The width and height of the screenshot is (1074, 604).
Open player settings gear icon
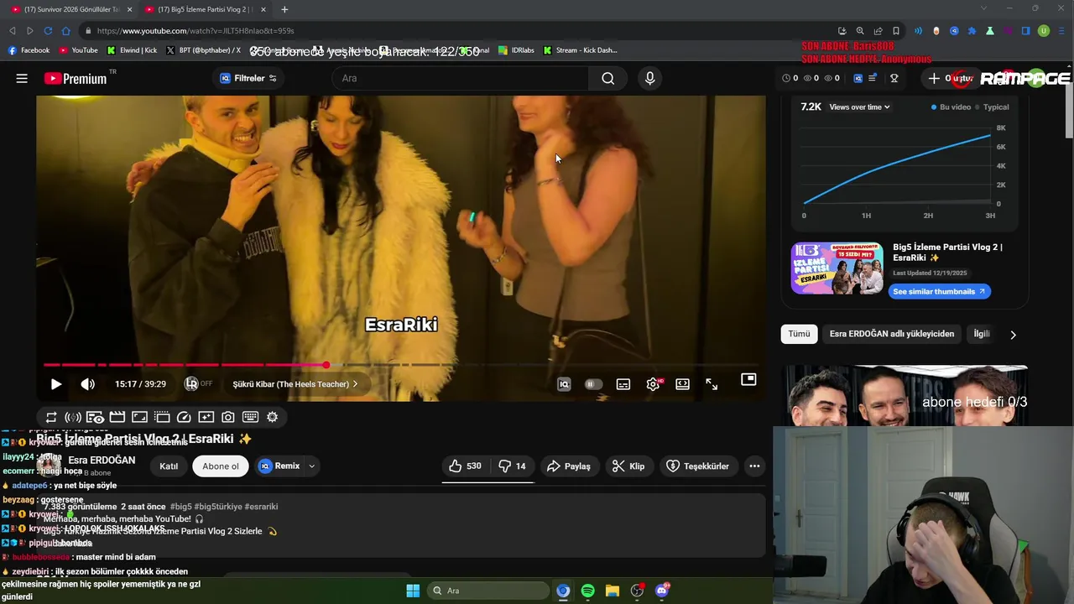653,384
